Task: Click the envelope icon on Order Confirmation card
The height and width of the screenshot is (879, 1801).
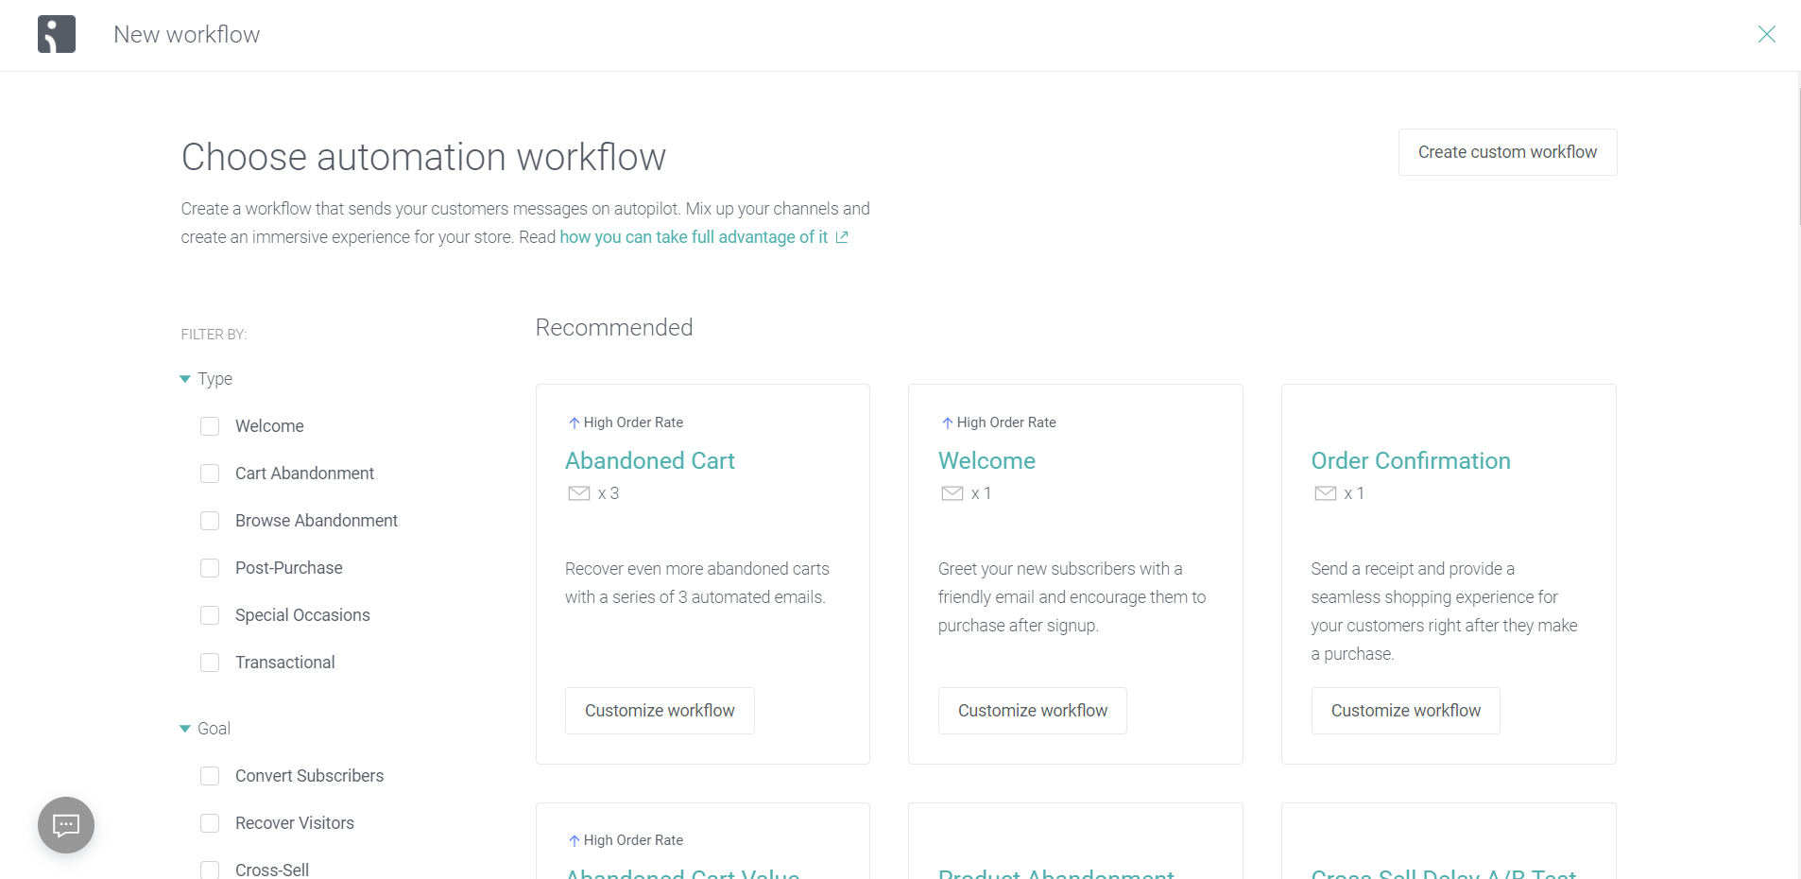Action: coord(1325,493)
